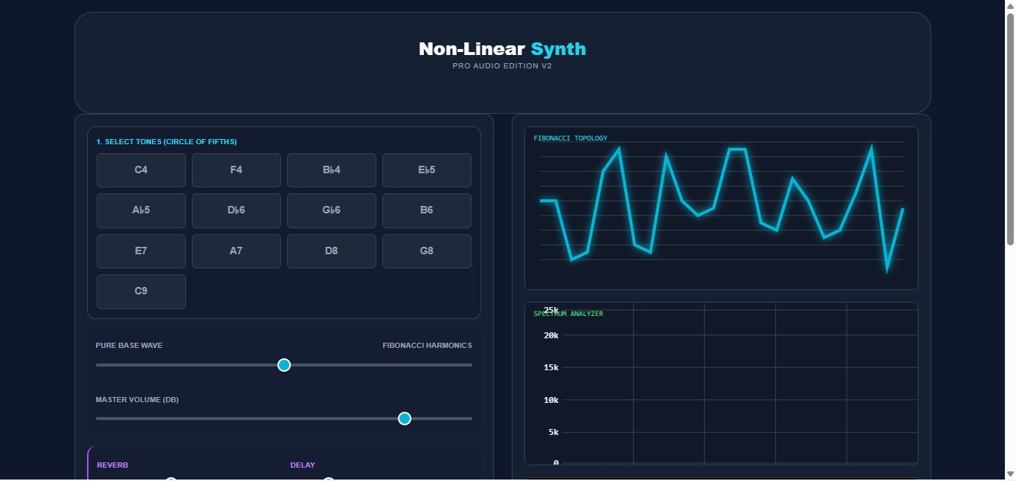Toggle the E♭5 tone
This screenshot has width=1016, height=481.
click(x=427, y=170)
